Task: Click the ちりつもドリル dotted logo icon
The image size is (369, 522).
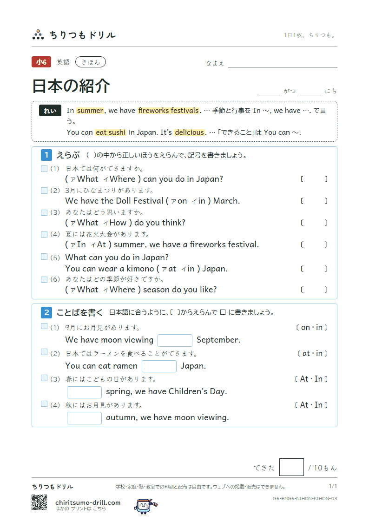Action: 38,34
